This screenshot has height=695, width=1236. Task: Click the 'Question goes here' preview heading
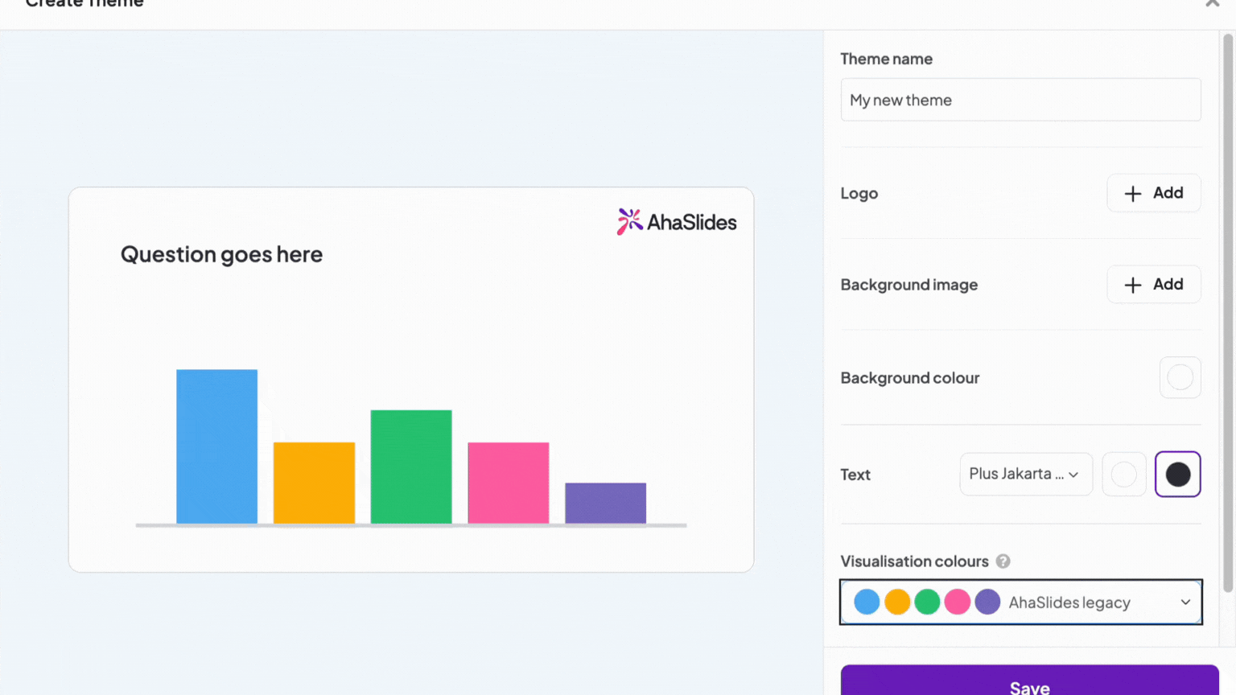[221, 254]
